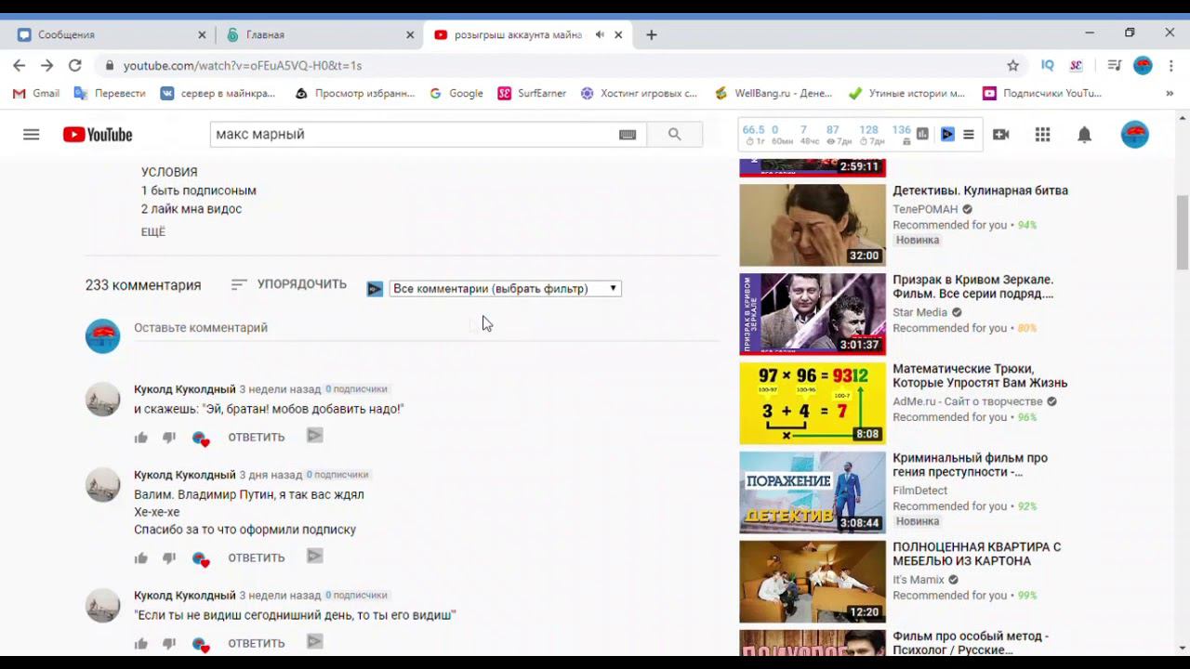Heart the comment "Валим. Владимир Путин"
Screen dimensions: 1190x669
[200, 558]
